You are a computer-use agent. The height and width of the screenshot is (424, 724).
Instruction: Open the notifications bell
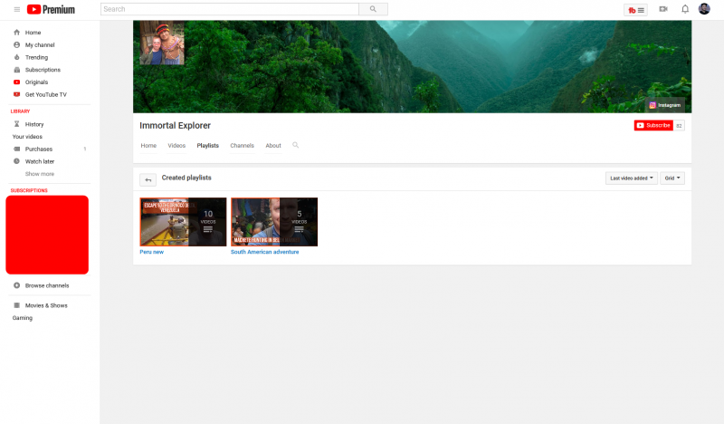(x=685, y=9)
